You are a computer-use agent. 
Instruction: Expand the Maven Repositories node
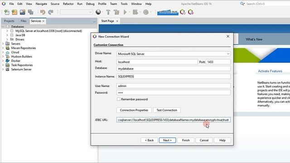coord(3,48)
